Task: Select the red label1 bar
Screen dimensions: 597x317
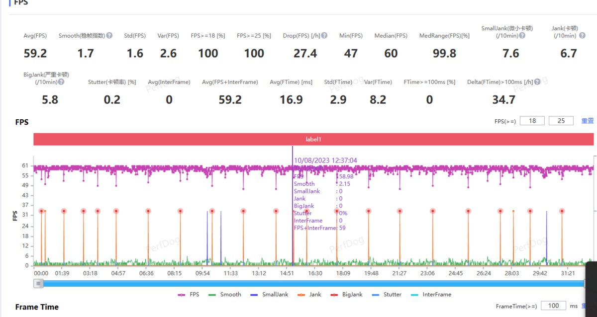Action: point(313,140)
